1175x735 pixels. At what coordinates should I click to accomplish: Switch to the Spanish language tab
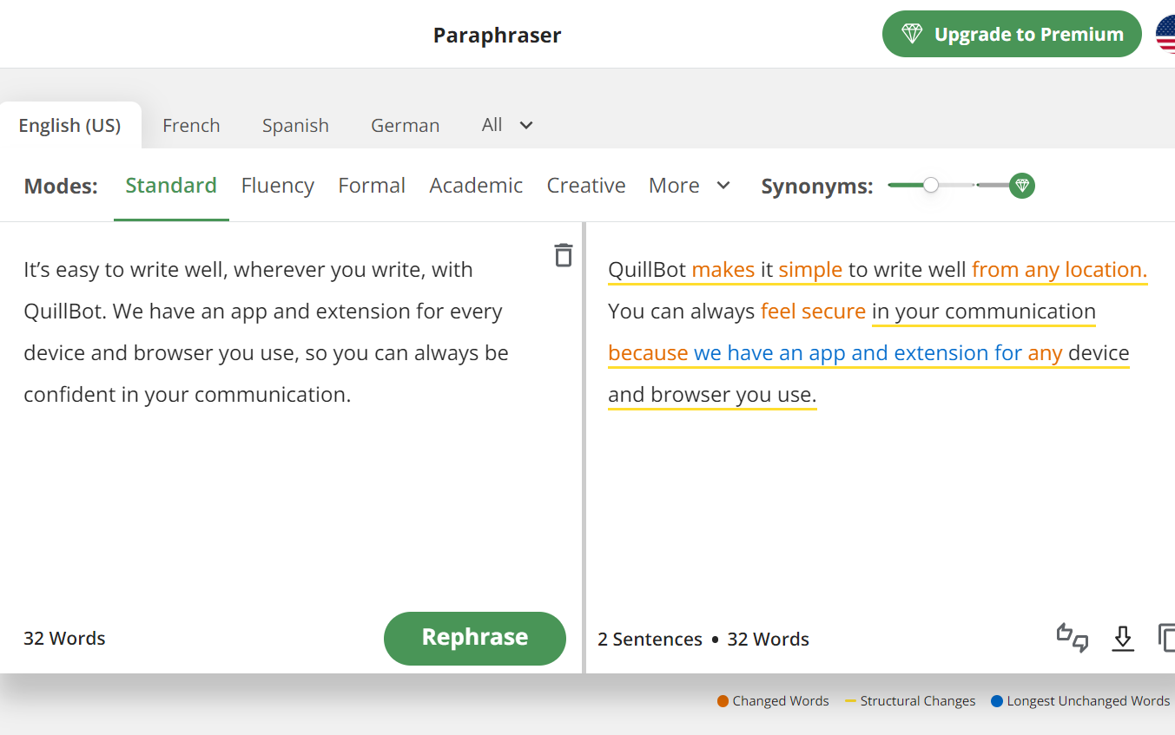tap(295, 126)
